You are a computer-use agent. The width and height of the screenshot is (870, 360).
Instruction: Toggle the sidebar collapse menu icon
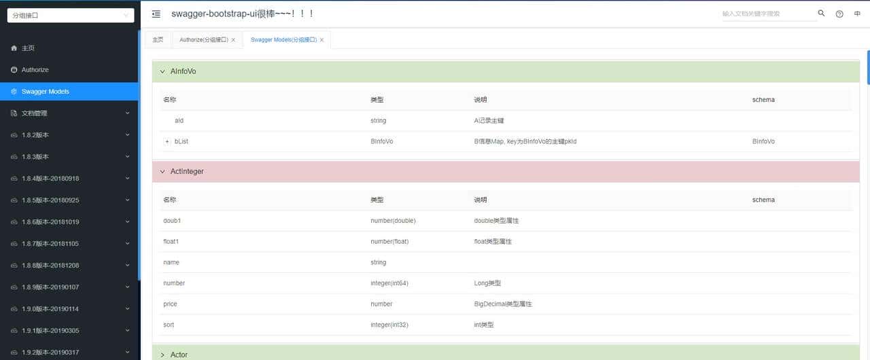pyautogui.click(x=156, y=14)
